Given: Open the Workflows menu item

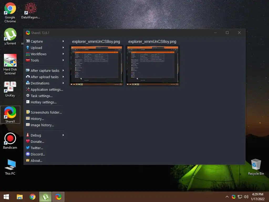Looking at the screenshot, I should (x=45, y=54).
